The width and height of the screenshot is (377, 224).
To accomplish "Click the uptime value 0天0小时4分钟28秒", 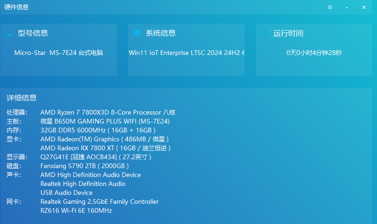I will click(x=314, y=53).
